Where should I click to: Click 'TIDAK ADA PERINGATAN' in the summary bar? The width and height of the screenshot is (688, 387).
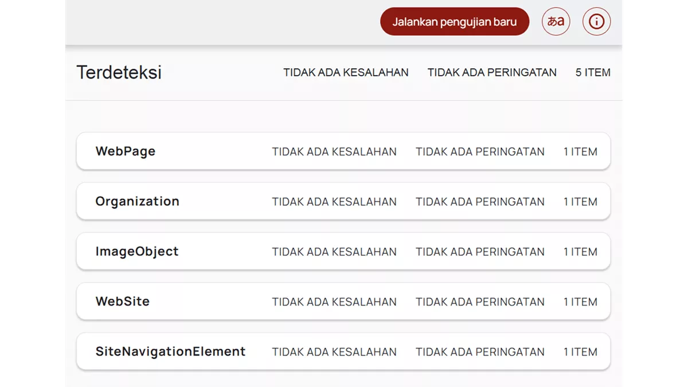point(491,72)
